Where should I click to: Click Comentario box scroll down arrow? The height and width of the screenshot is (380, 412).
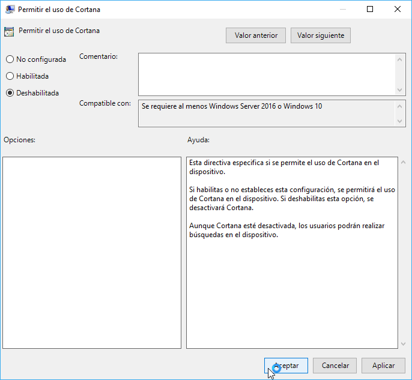[399, 90]
